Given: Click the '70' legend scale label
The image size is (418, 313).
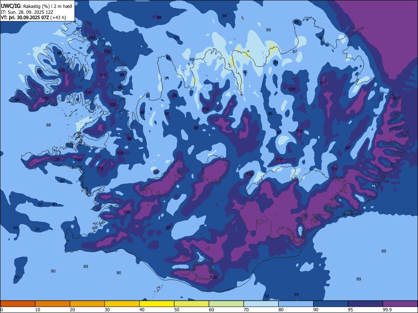Looking at the screenshot, I should tap(246, 310).
